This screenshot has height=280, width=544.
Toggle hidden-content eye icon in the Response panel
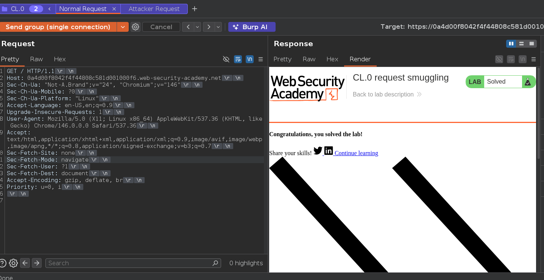pyautogui.click(x=499, y=59)
